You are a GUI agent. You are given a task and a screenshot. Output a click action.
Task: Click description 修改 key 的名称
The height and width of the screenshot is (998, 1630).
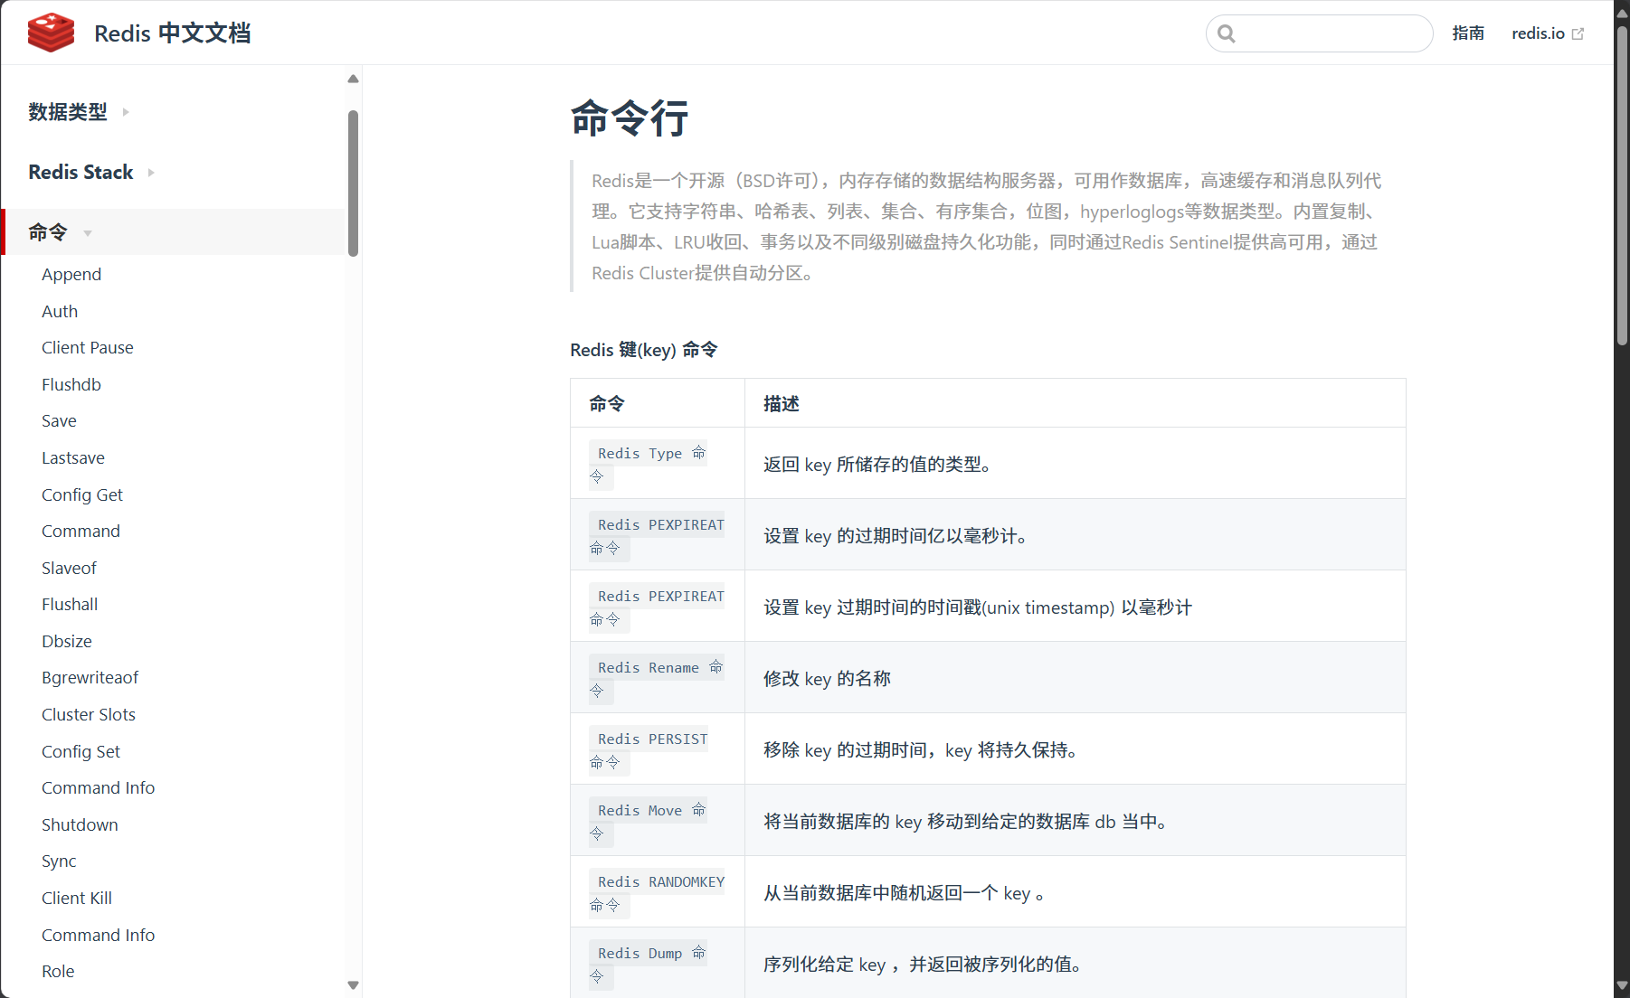tap(827, 679)
